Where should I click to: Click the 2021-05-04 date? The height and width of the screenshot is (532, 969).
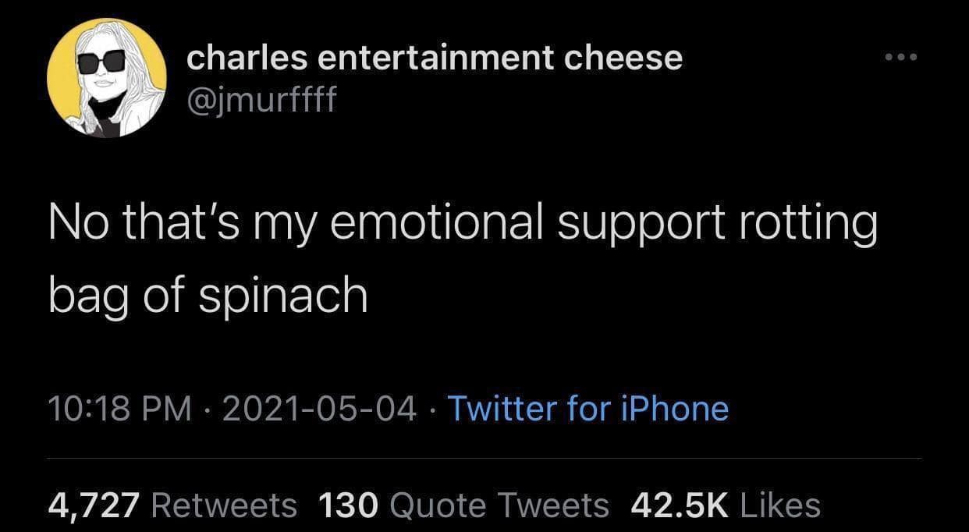click(319, 408)
